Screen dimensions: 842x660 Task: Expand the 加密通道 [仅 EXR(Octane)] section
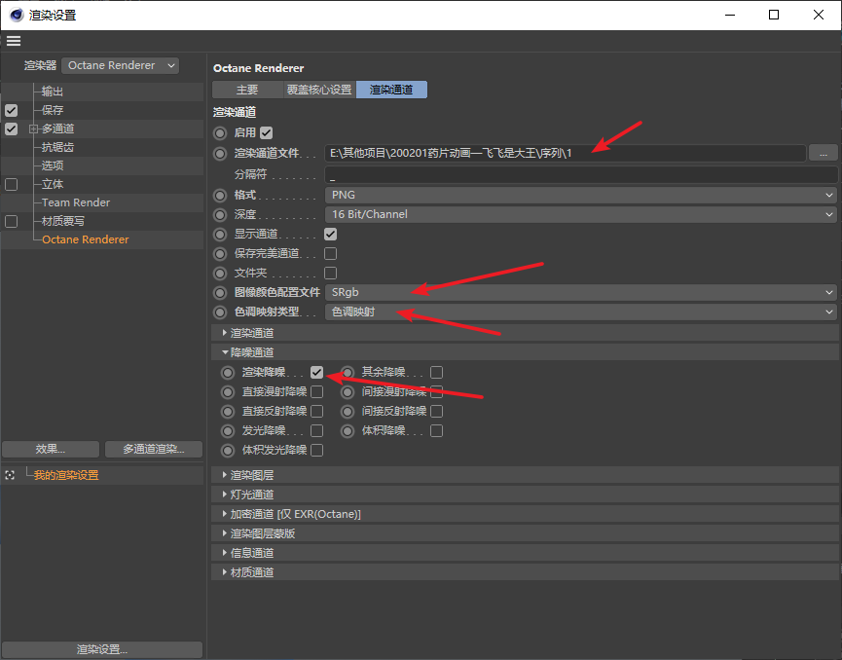pos(526,514)
